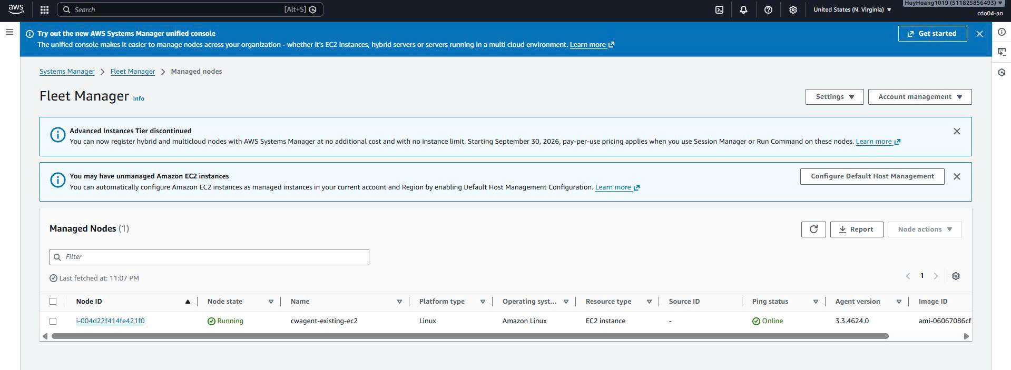The width and height of the screenshot is (1011, 370).
Task: Open Resource type column filter arrow
Action: point(649,302)
